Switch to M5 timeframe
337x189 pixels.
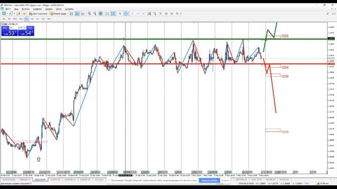point(9,19)
